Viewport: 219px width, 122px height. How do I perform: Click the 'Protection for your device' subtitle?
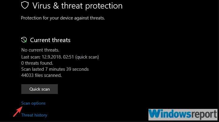(63, 18)
